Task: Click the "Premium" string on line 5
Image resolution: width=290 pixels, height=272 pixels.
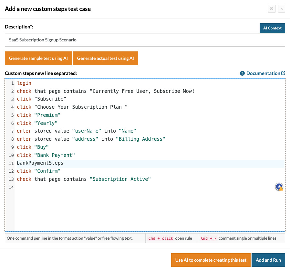Action: tap(47, 115)
